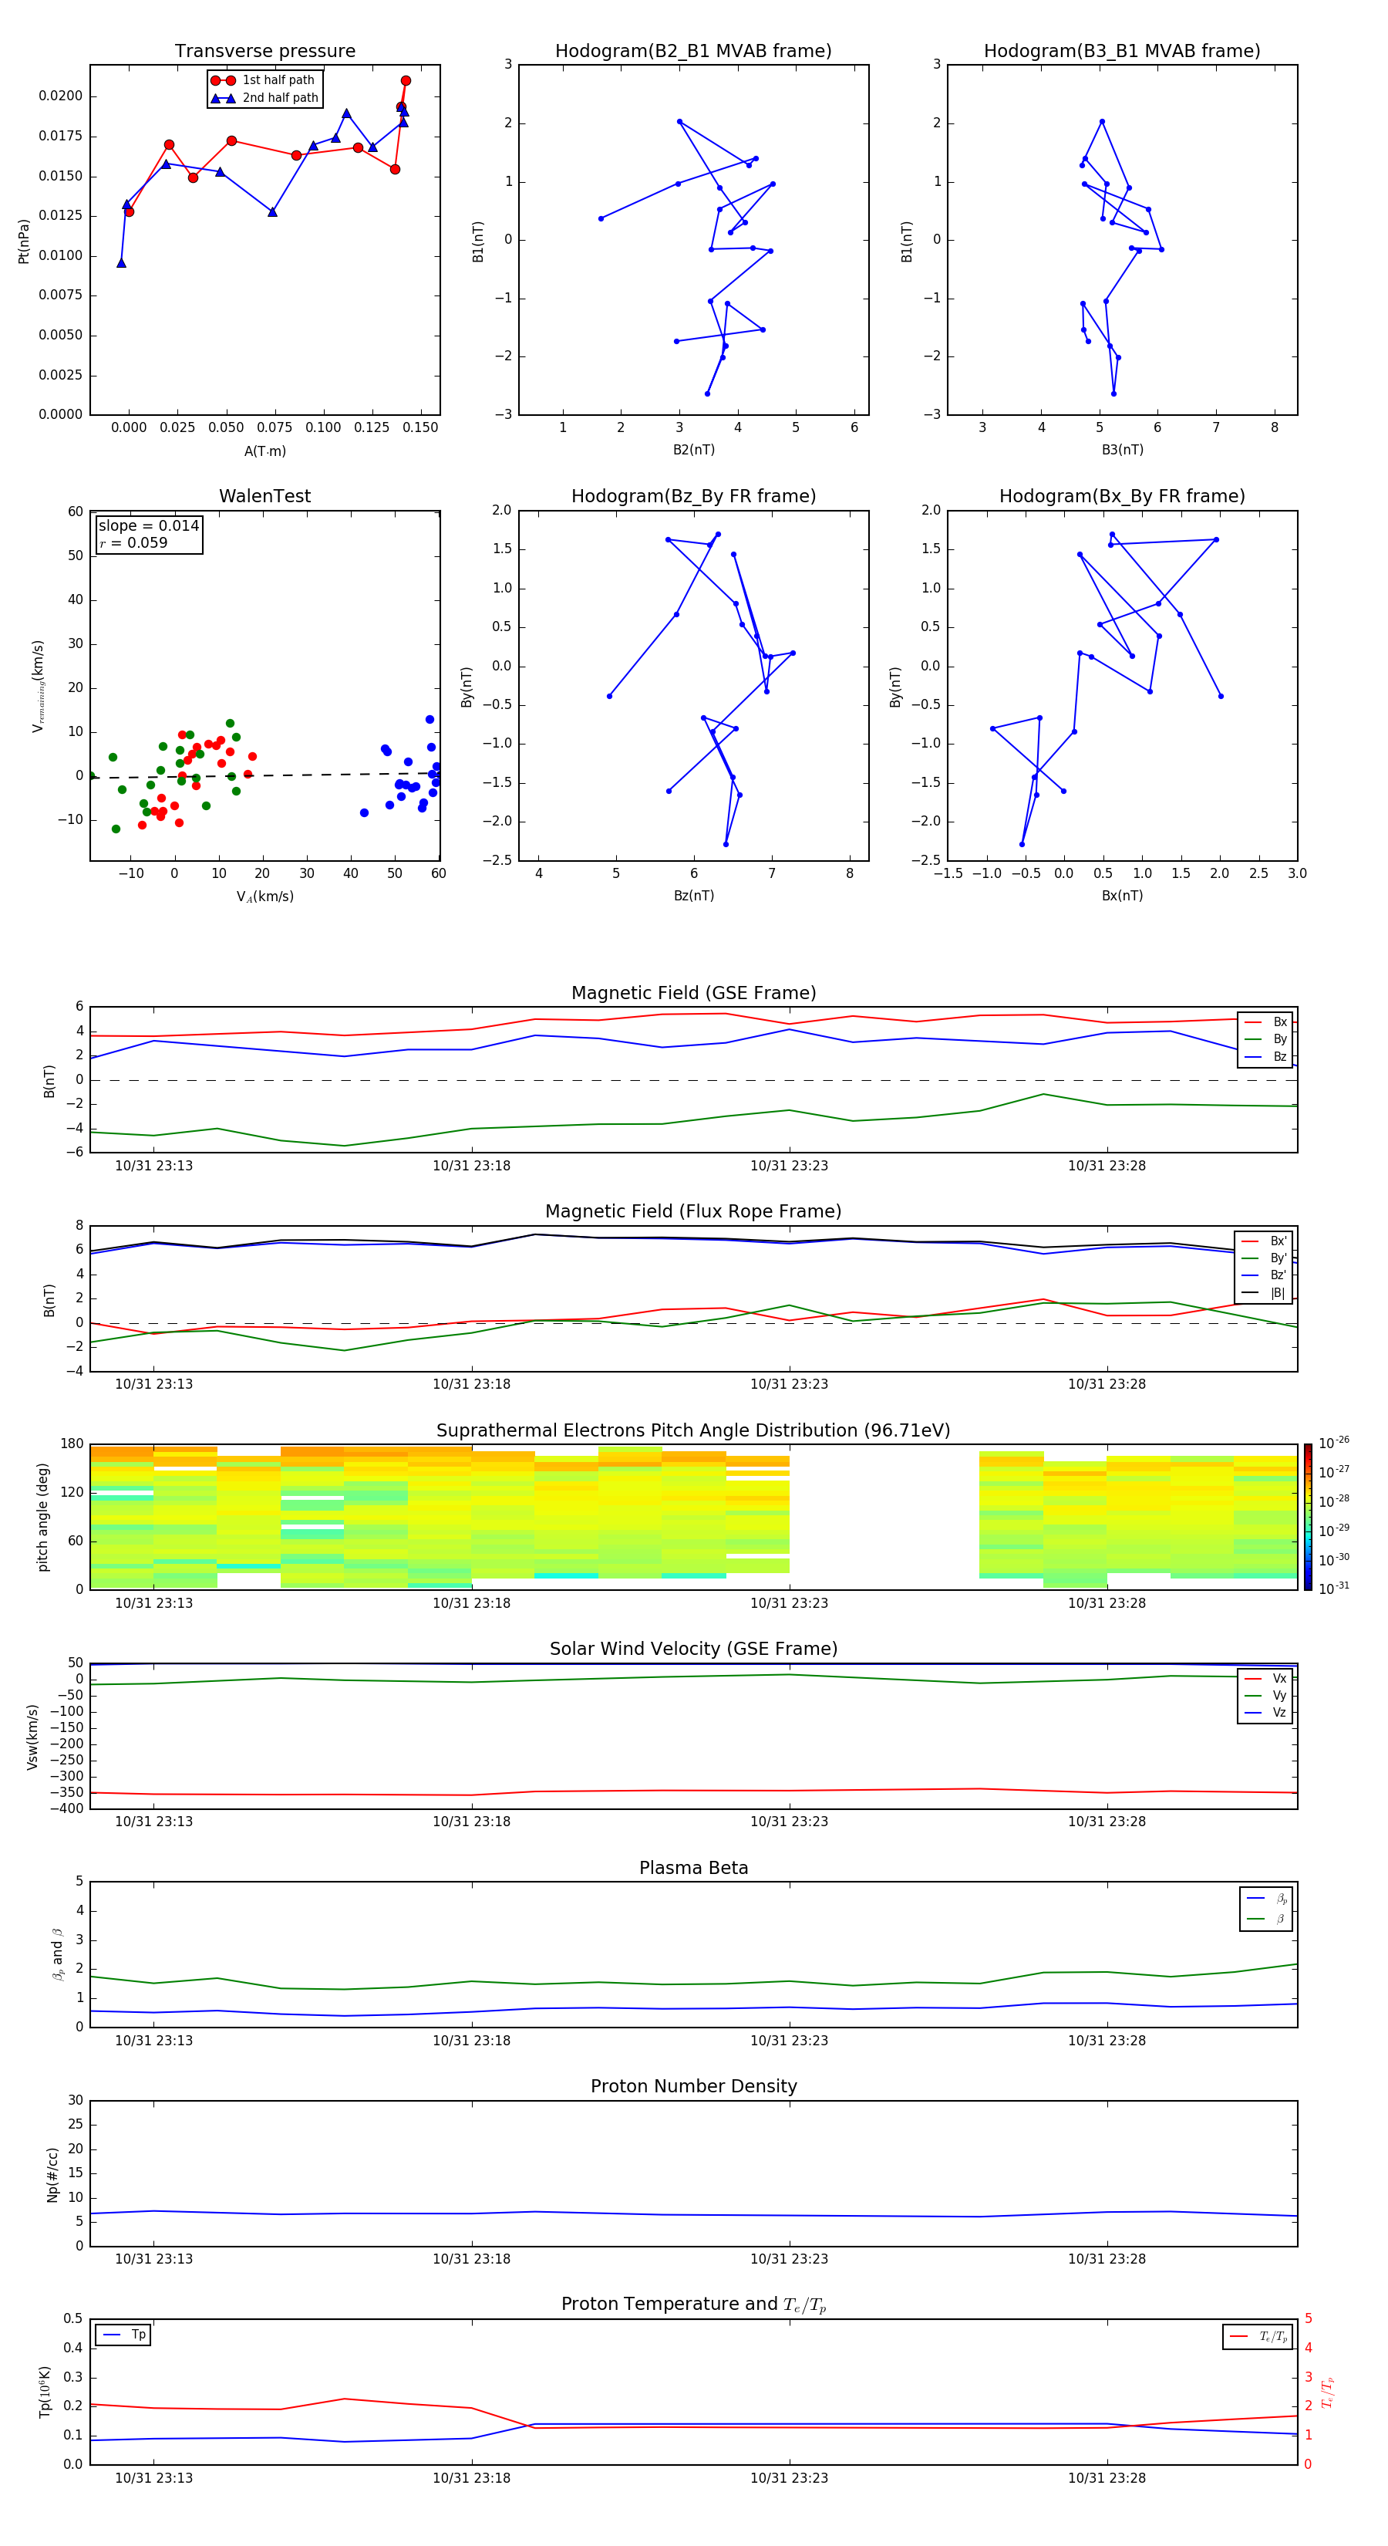Image resolution: width=1388 pixels, height=2546 pixels.
Task: Select "2nd half path" legend entry
Action: point(264,98)
